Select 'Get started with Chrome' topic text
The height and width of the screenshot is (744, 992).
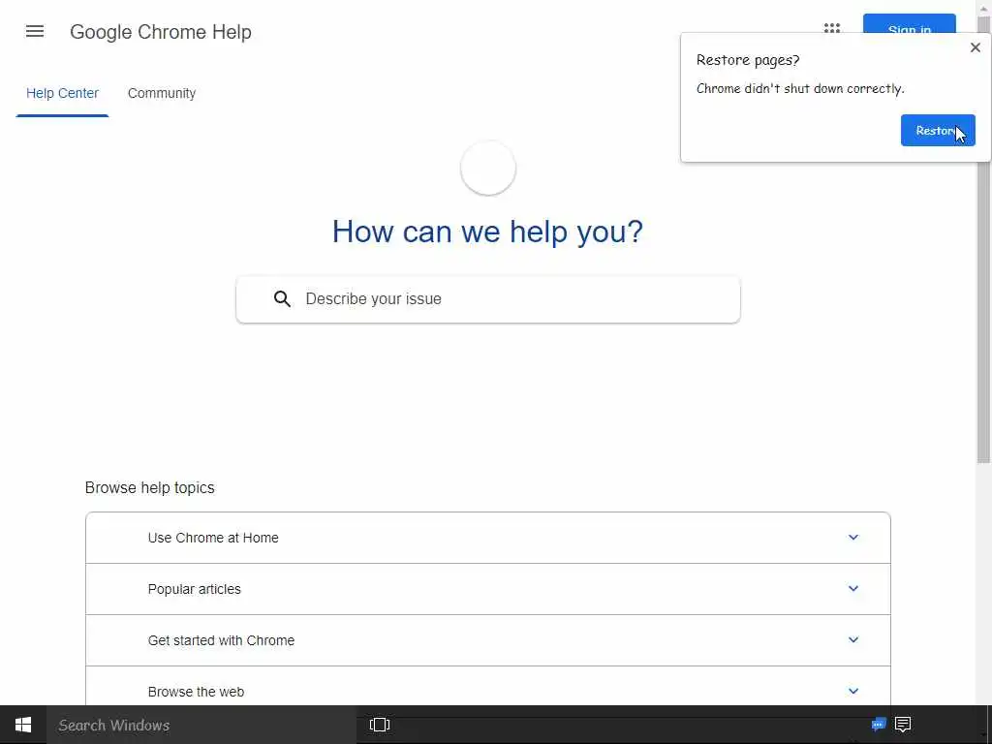[x=221, y=640]
